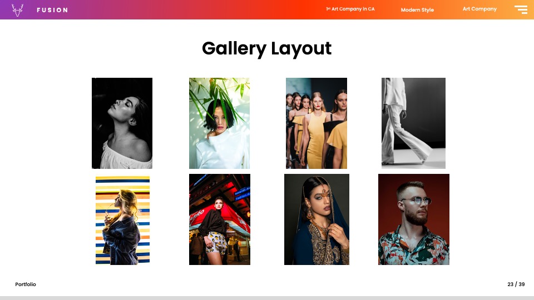This screenshot has width=534, height=300.
Task: Click the '23 / 39' page counter
Action: (516, 284)
